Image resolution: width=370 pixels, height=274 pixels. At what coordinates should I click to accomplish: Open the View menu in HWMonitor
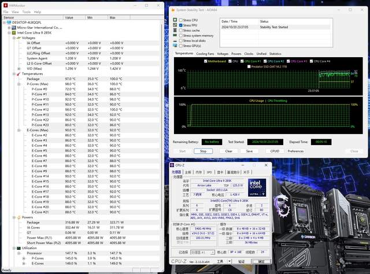tap(16, 12)
